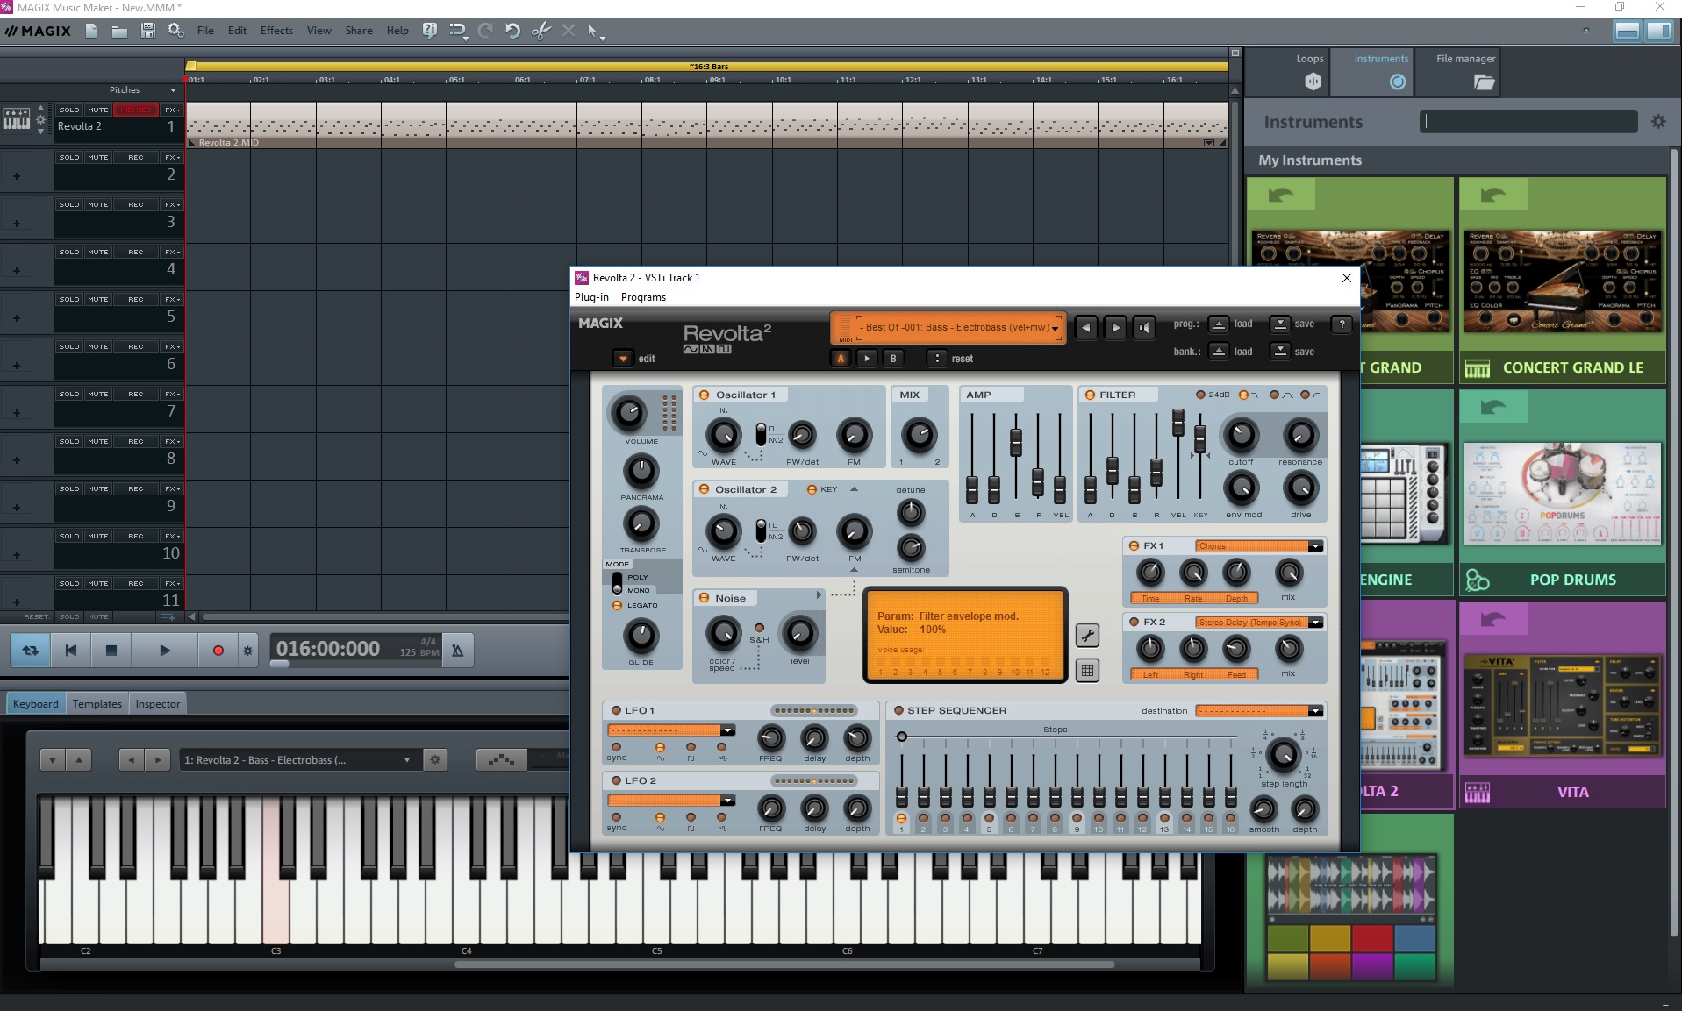The width and height of the screenshot is (1682, 1011).
Task: Open the FX1 Chorus effect dropdown
Action: [x=1315, y=546]
